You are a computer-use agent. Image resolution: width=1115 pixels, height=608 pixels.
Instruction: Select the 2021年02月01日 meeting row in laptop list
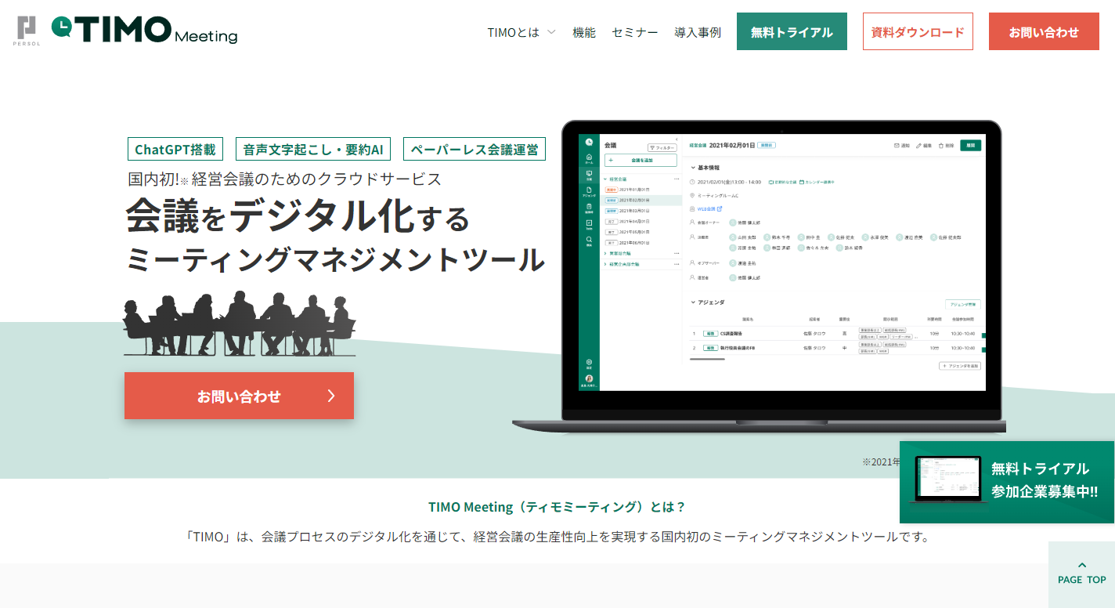click(x=641, y=200)
